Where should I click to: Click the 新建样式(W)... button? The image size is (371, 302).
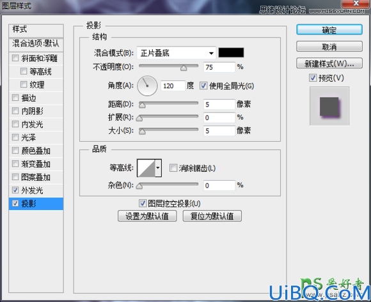[329, 63]
